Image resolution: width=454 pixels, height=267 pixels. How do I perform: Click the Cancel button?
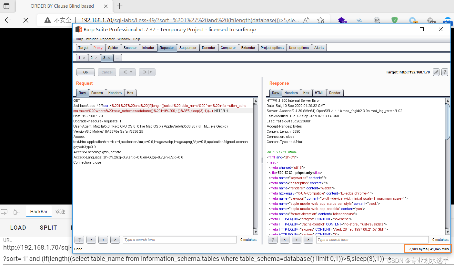pos(107,72)
